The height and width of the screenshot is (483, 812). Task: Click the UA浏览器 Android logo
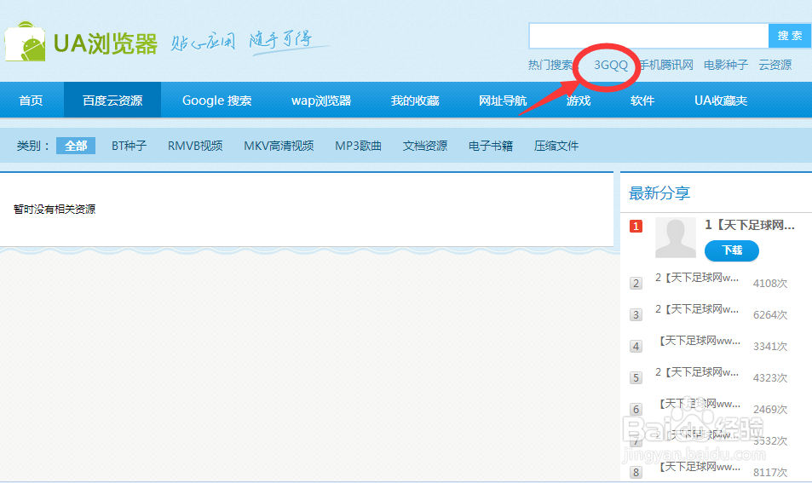coord(25,43)
